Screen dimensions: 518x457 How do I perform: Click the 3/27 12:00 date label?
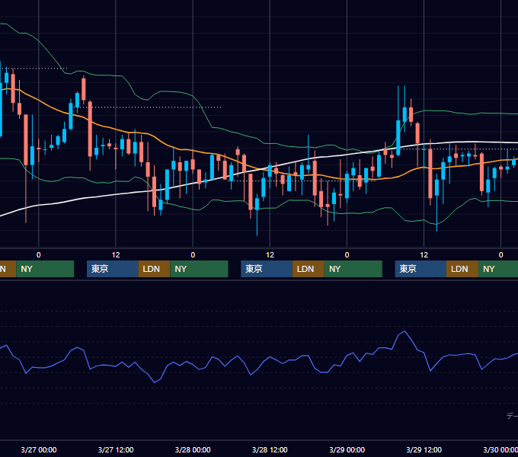(116, 449)
